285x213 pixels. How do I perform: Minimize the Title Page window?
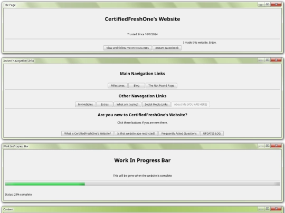pos(261,4)
